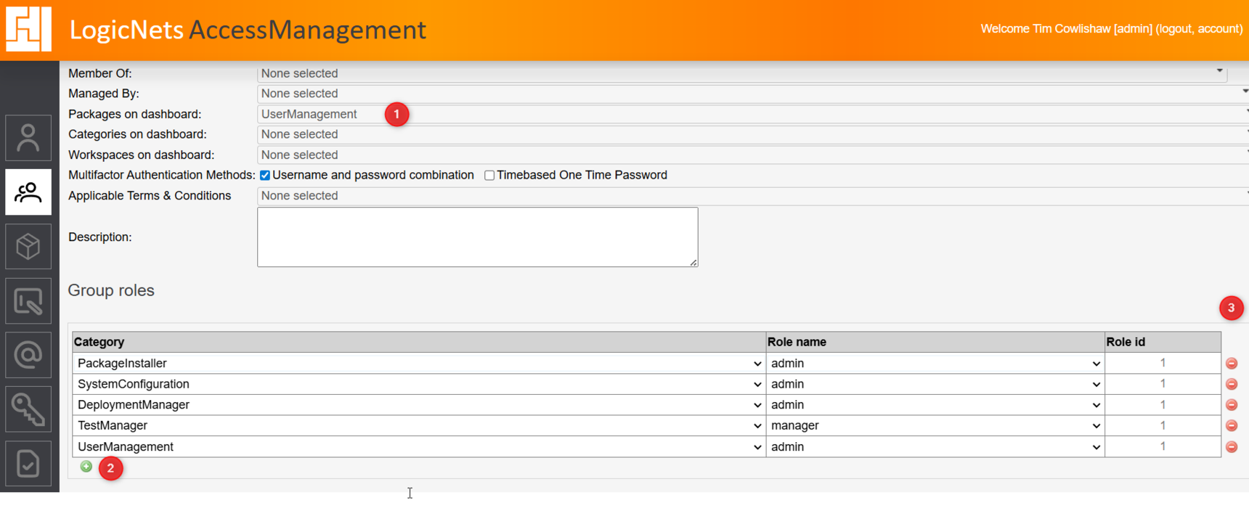Select the groups sidebar icon
The height and width of the screenshot is (511, 1249).
(x=28, y=192)
